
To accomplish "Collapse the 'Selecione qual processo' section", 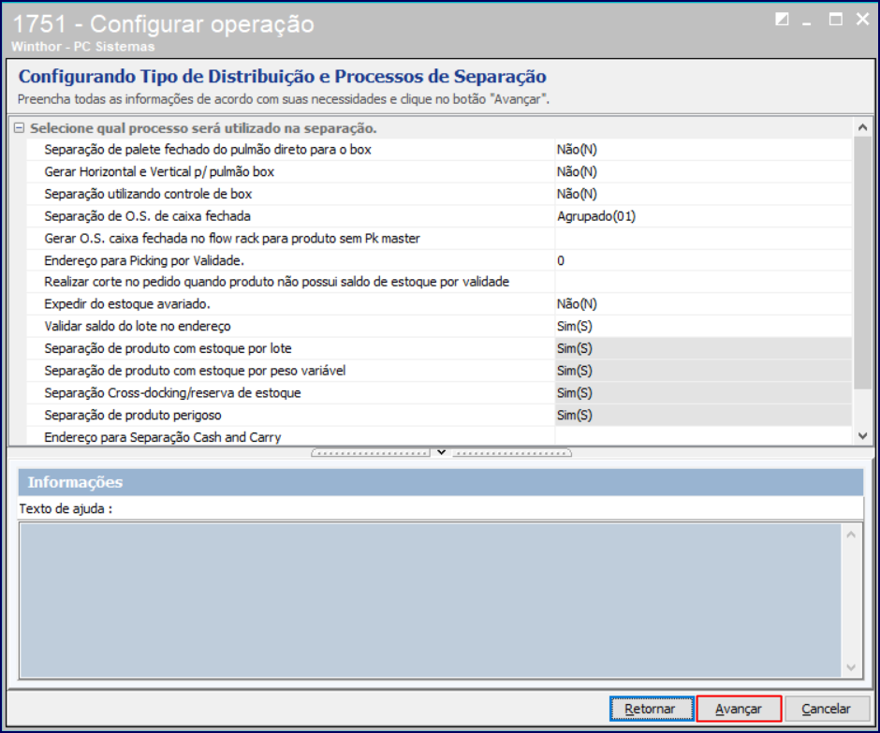I will pyautogui.click(x=19, y=128).
